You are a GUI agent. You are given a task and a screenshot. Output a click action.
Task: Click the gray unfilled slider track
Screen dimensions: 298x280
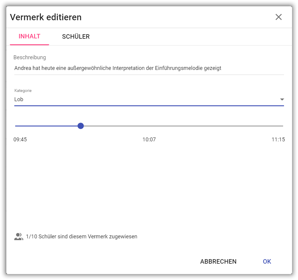[183, 126]
